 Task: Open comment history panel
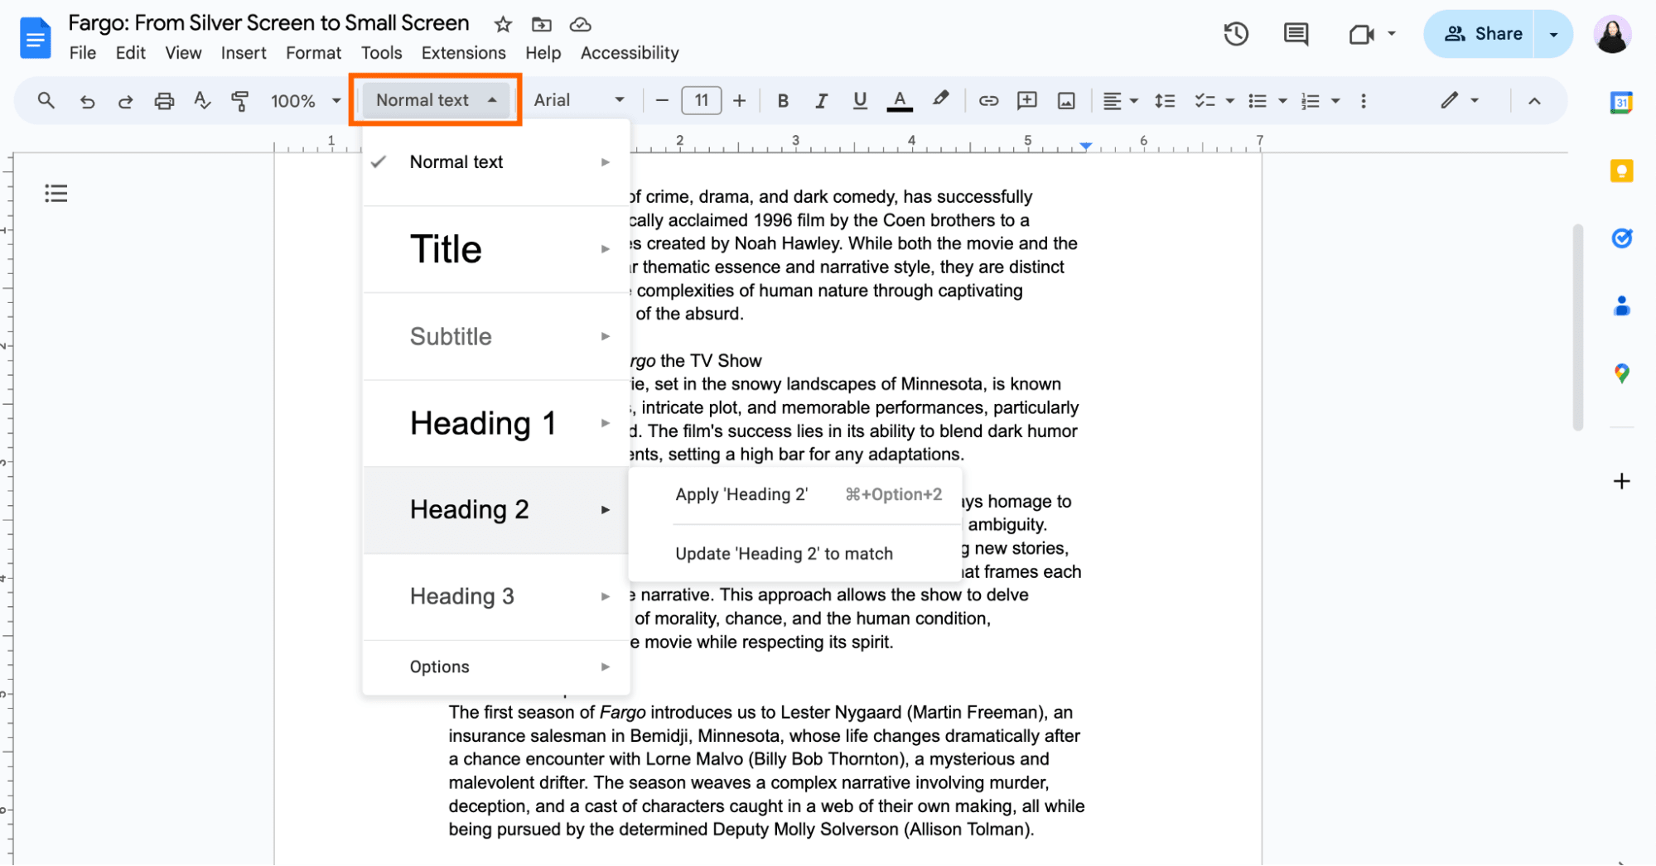[1296, 34]
